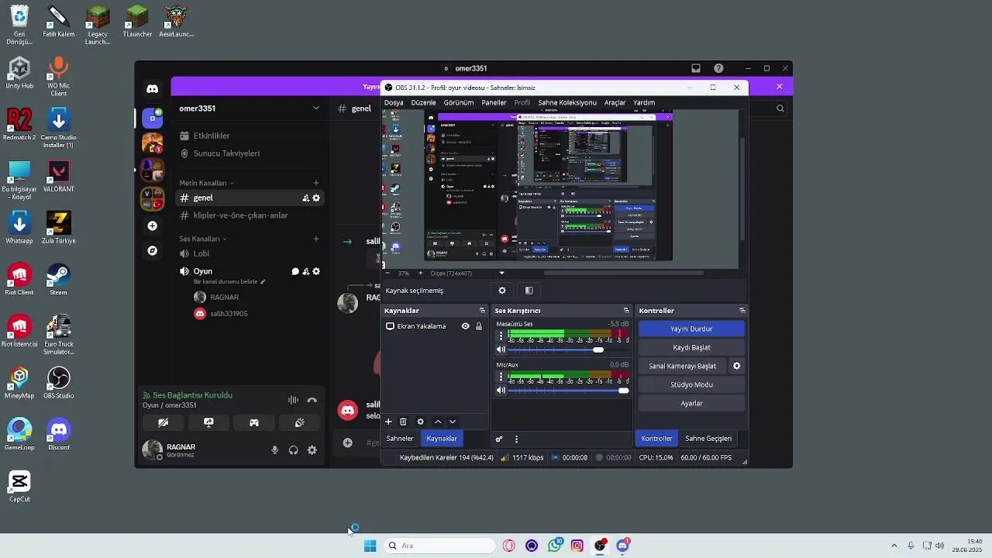Open Sahne Koleksiyonu menu in OBS
Viewport: 992px width, 558px height.
click(x=567, y=102)
